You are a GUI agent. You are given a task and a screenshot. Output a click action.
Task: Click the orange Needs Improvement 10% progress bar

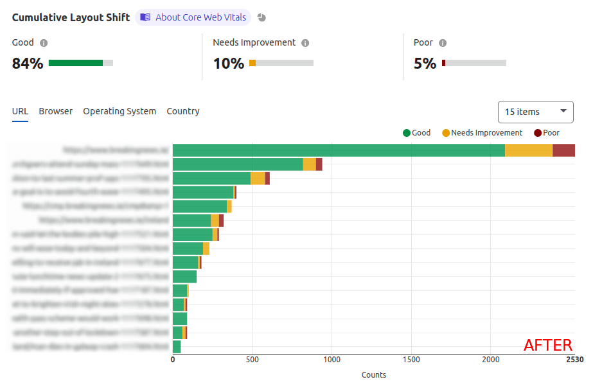tap(252, 63)
